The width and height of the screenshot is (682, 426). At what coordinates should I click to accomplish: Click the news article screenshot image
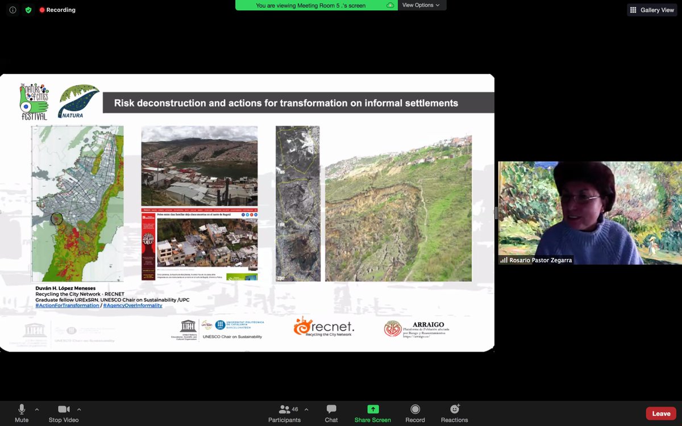(199, 244)
